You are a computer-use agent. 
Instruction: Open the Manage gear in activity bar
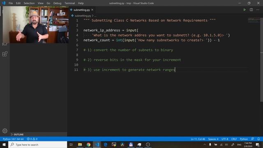pos(5,131)
